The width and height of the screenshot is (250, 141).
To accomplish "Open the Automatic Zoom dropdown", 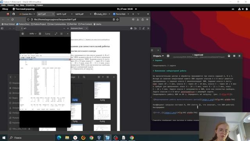I will pos(79,29).
